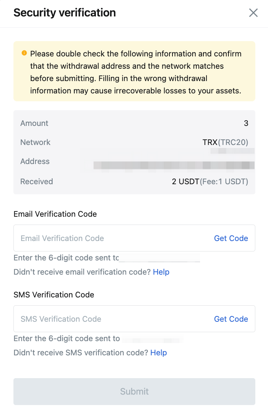Click the orange warning info icon
Image resolution: width=268 pixels, height=414 pixels.
[24, 53]
